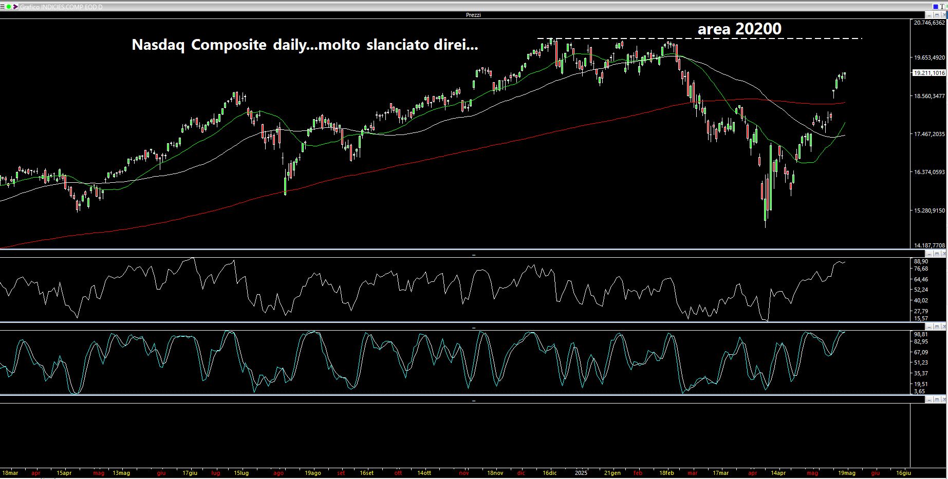The image size is (948, 479).
Task: Click the stochastic scale value 35,37
Action: pos(921,373)
